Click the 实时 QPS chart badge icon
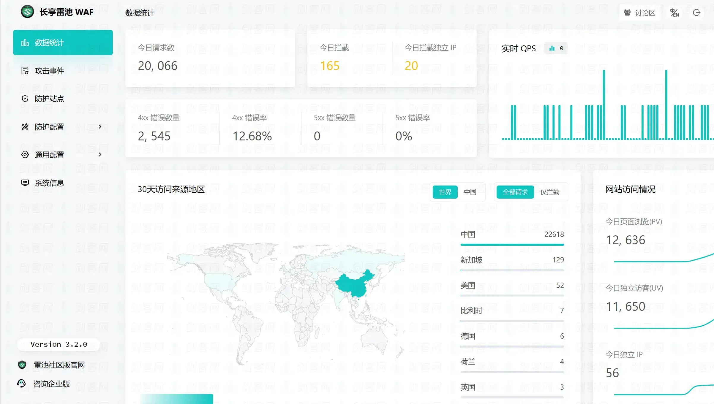The height and width of the screenshot is (404, 714). (x=552, y=48)
